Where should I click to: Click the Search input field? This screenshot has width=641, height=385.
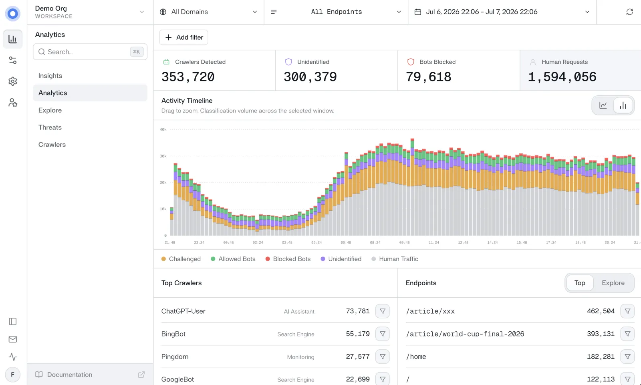point(90,52)
